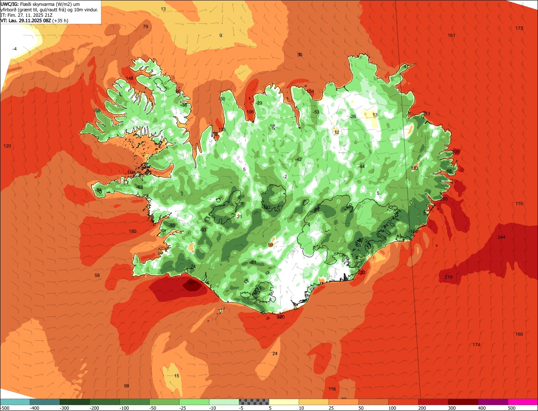538x411 pixels.
Task: Click the legend swatch between -200 and -100
Action: [x=104, y=402]
